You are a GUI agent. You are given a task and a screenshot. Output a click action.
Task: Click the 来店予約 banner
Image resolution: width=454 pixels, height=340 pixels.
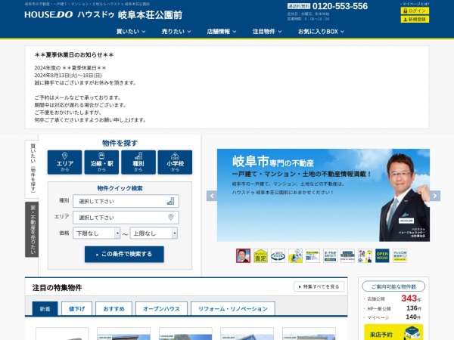coord(393,332)
